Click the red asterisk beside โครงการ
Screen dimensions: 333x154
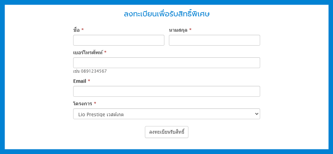click(95, 103)
